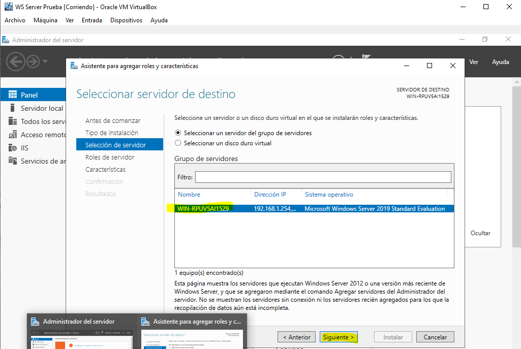Open the Máquina menu in VirtualBox
The height and width of the screenshot is (349, 521).
[x=45, y=20]
